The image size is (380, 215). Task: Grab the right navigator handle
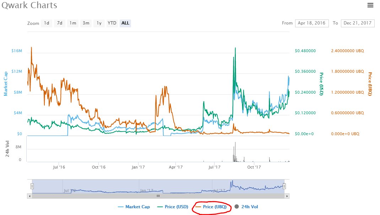coord(284,185)
